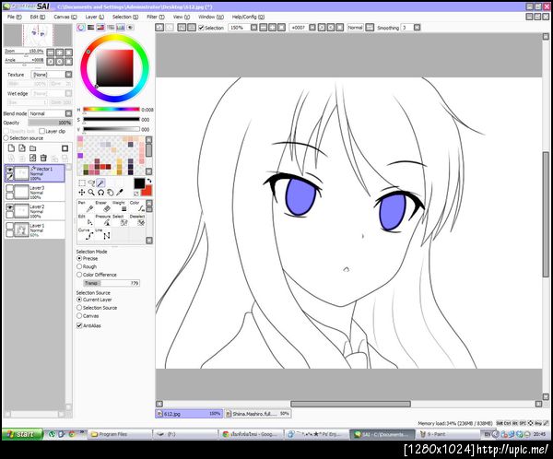Viewport: 553px width, 459px height.
Task: Select the Pressure tool
Action: (103, 221)
